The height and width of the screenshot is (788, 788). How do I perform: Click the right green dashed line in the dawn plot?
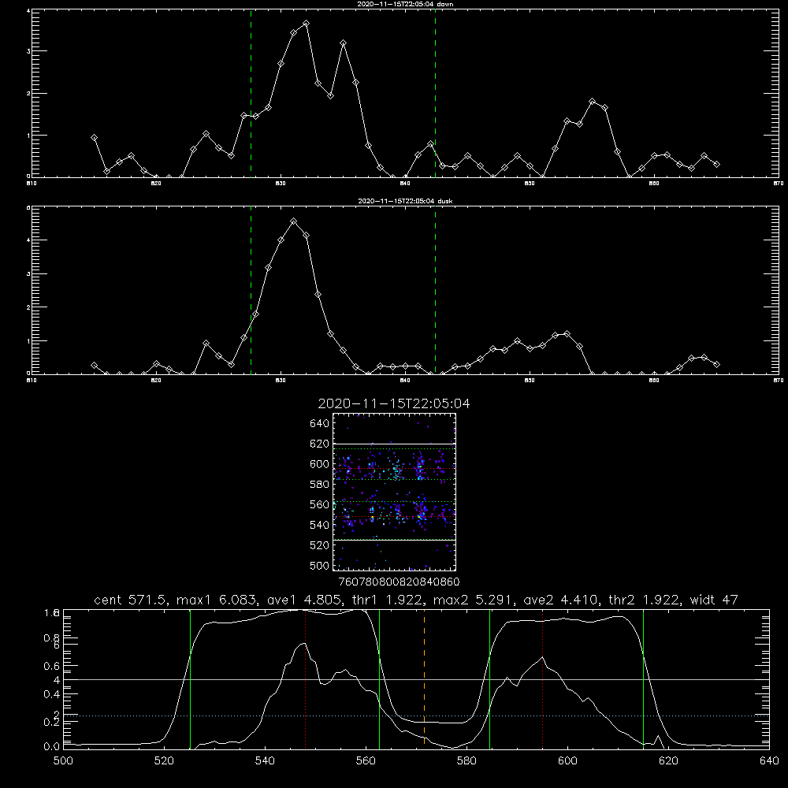pos(435,93)
